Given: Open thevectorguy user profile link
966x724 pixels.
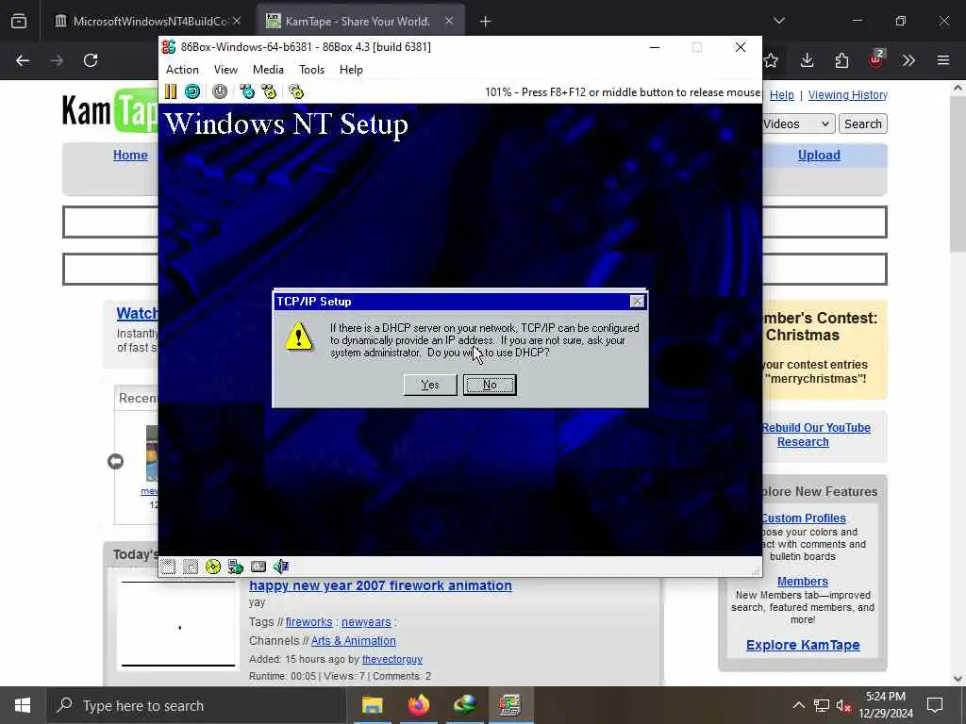Looking at the screenshot, I should tap(392, 659).
